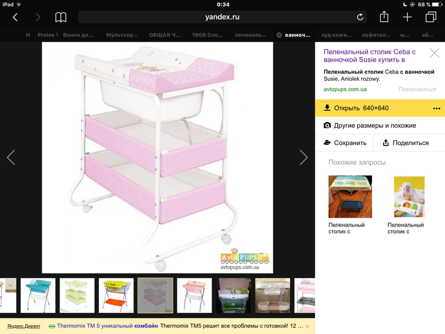The width and height of the screenshot is (445, 334).
Task: Dismiss the Thermomix ad with its X
Action: [307, 326]
